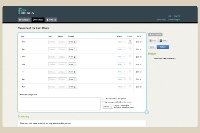Open Saturday's breaks dropdown
200x133 pixels.
pyautogui.click(x=72, y=79)
